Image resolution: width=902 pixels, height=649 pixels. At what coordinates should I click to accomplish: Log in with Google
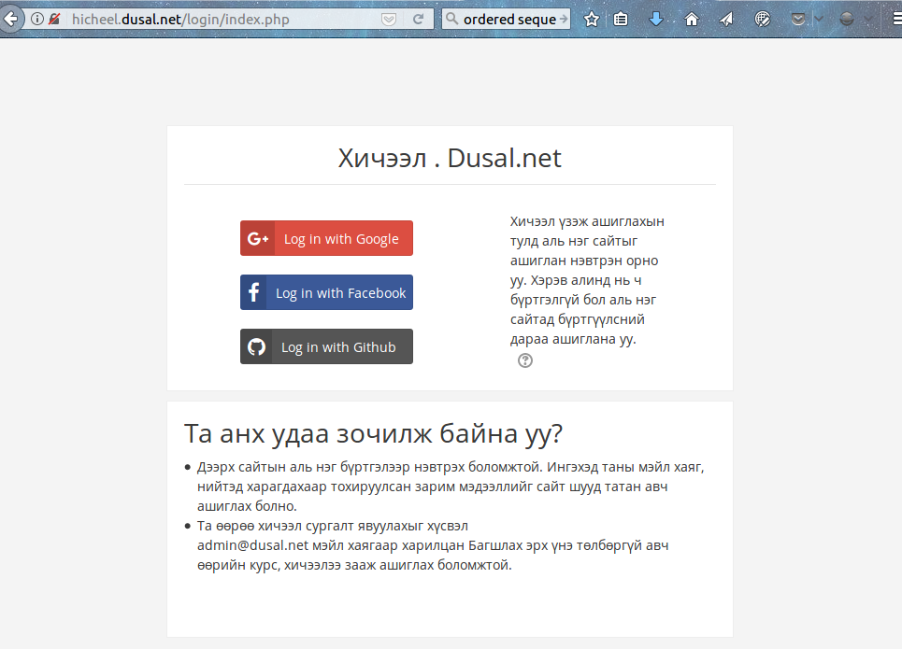click(x=326, y=238)
